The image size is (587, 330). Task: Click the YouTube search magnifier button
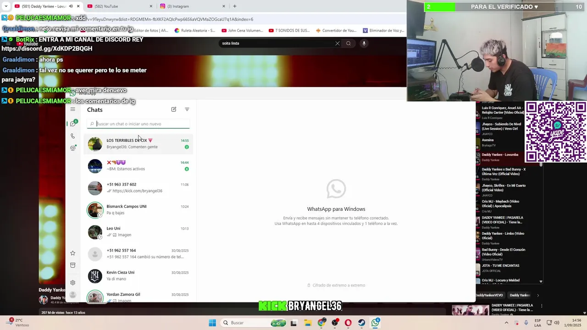349,44
